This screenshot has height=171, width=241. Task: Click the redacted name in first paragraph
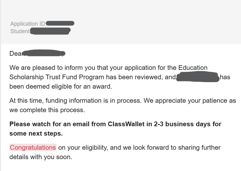pyautogui.click(x=197, y=77)
